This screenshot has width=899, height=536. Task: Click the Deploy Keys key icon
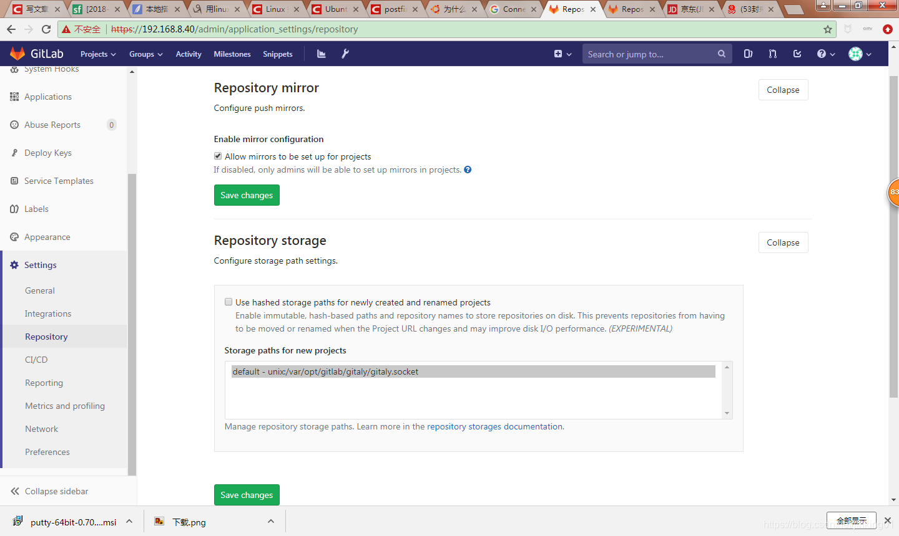(x=14, y=153)
